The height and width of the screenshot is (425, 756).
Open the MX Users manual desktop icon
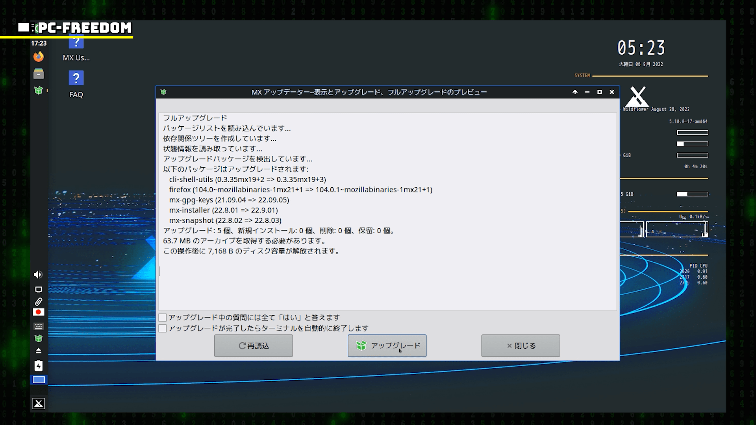pyautogui.click(x=76, y=43)
